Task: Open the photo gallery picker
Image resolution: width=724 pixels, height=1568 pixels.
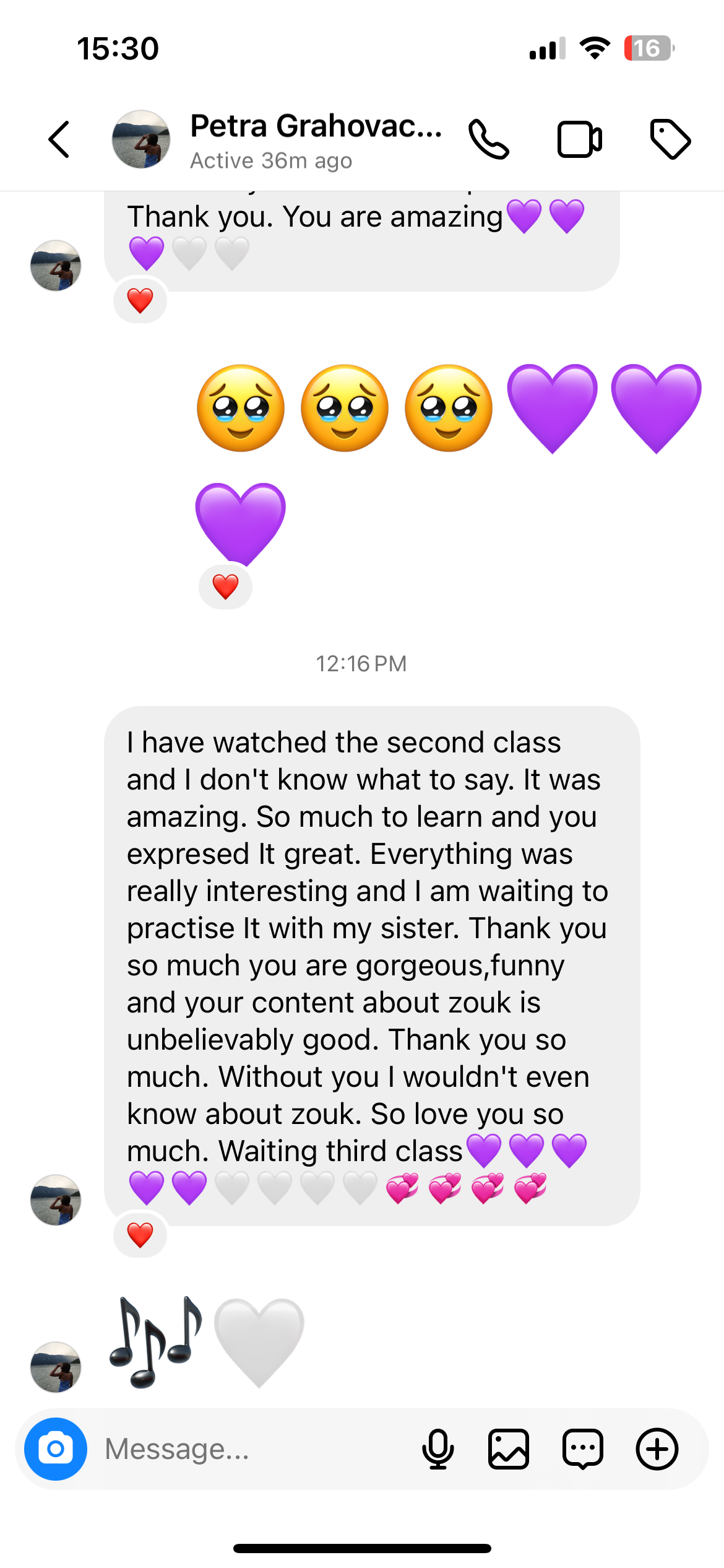Action: point(509,1448)
